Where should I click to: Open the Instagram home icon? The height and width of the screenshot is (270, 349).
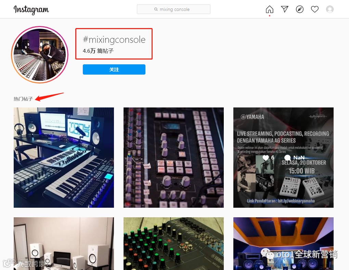click(270, 9)
